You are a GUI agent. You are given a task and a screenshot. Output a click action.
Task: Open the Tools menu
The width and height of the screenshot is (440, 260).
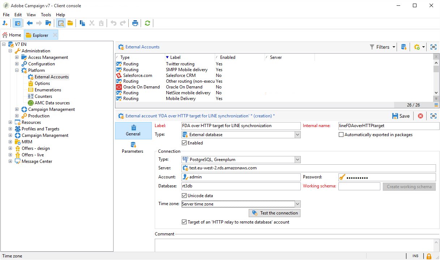[46, 15]
